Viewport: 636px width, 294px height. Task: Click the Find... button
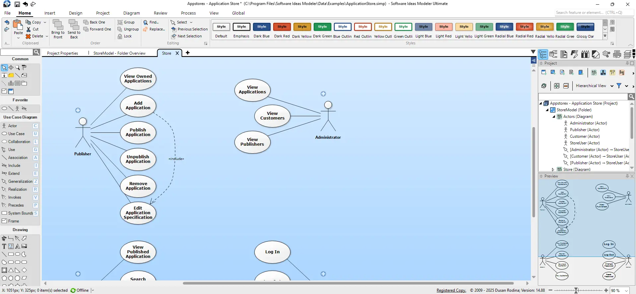point(151,22)
